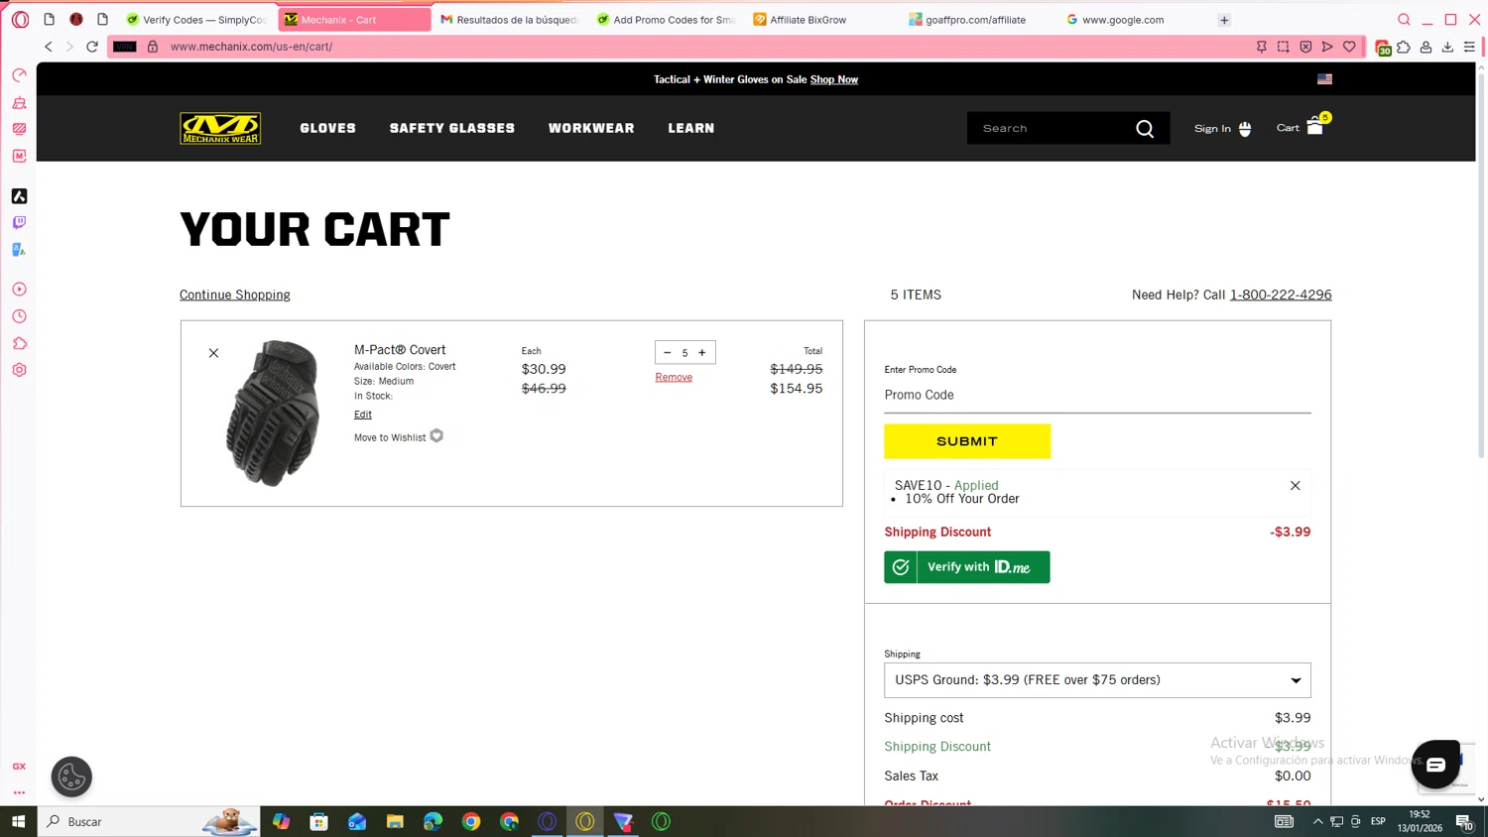Viewport: 1488px width, 837px height.
Task: Open the Windows Start menu
Action: pos(18,821)
